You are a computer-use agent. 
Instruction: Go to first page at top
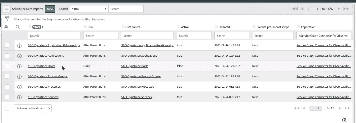click(295, 9)
